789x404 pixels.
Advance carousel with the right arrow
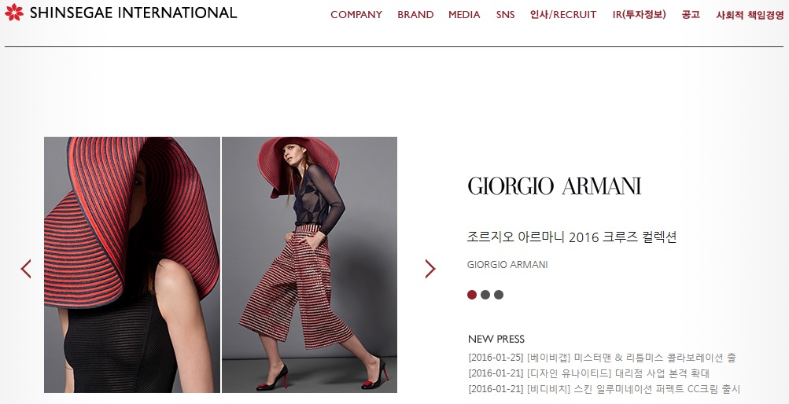430,269
